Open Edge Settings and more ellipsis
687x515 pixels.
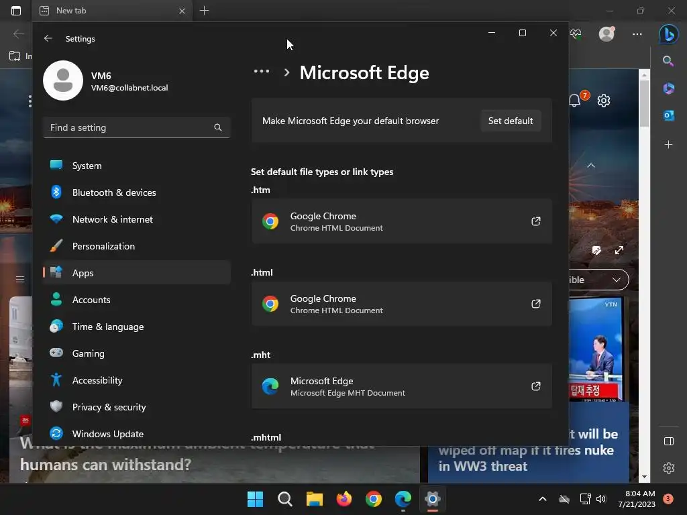637,34
